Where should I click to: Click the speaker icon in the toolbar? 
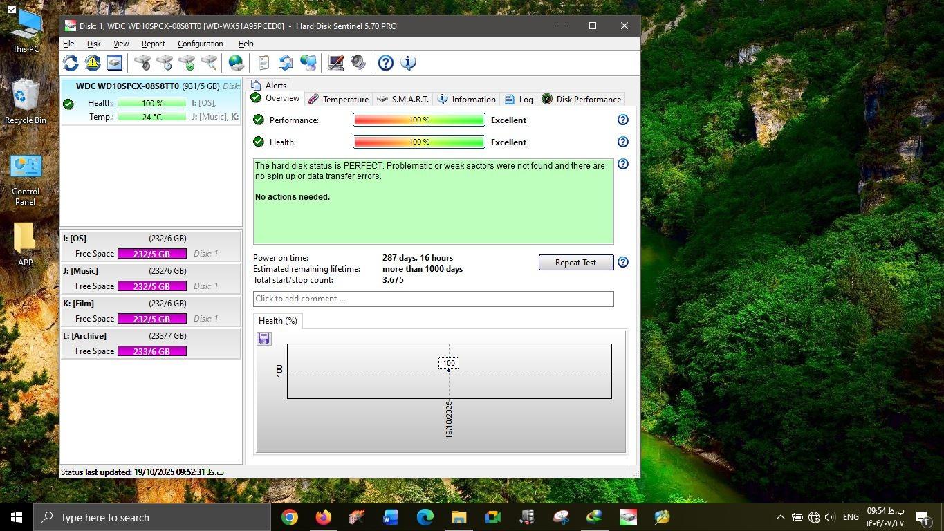tap(358, 63)
